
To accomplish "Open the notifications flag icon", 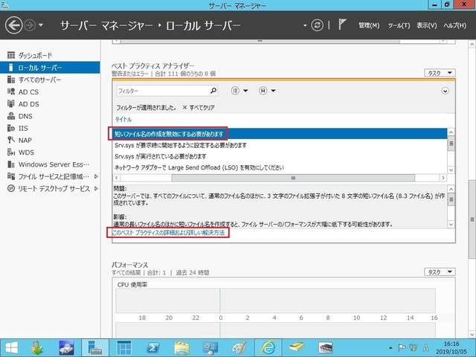I will (x=342, y=25).
